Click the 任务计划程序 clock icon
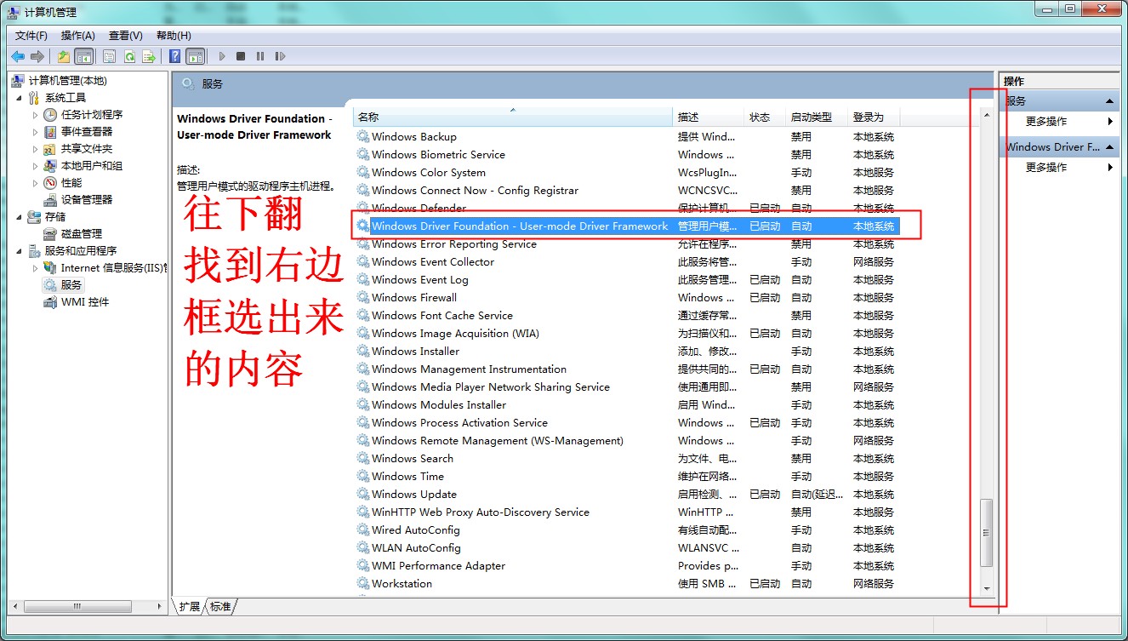 [50, 114]
